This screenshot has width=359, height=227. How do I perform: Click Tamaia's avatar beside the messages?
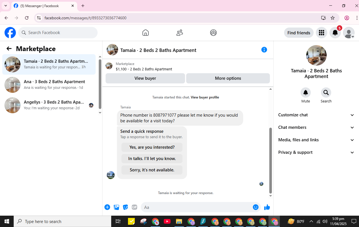coord(111,175)
